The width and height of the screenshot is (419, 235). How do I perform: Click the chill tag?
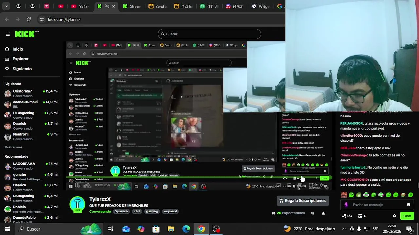point(137,211)
